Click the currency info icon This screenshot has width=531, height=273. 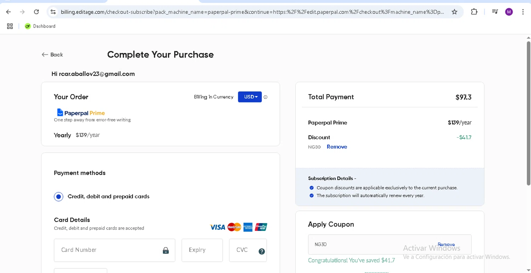pos(265,97)
